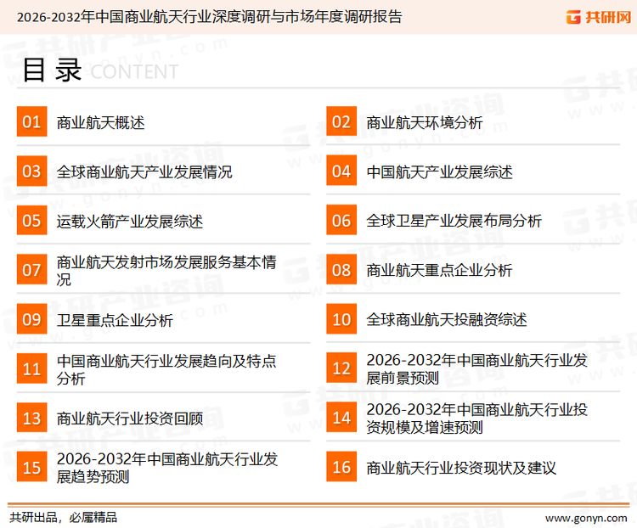Viewport: 637px width, 528px height.
Task: Select 商业航天行业投资现状及建议 entry
Action: tap(461, 469)
